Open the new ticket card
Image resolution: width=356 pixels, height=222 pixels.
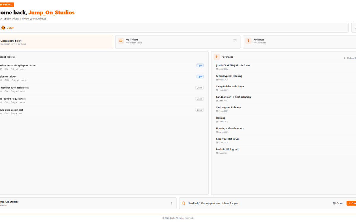point(56,42)
